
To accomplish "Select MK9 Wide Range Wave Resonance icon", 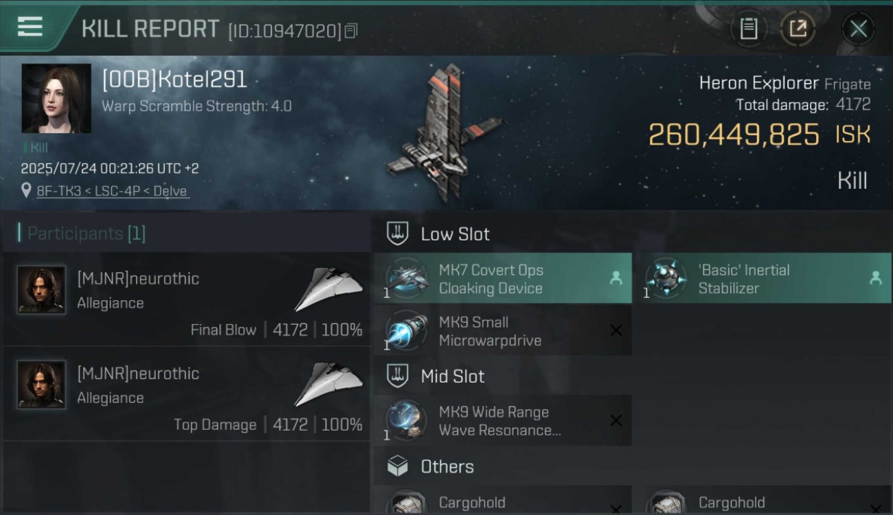I will pyautogui.click(x=407, y=420).
